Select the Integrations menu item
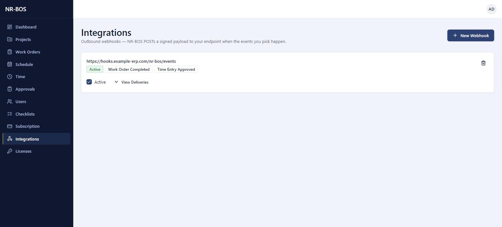Viewport: 502px width, 227px height. (x=36, y=139)
